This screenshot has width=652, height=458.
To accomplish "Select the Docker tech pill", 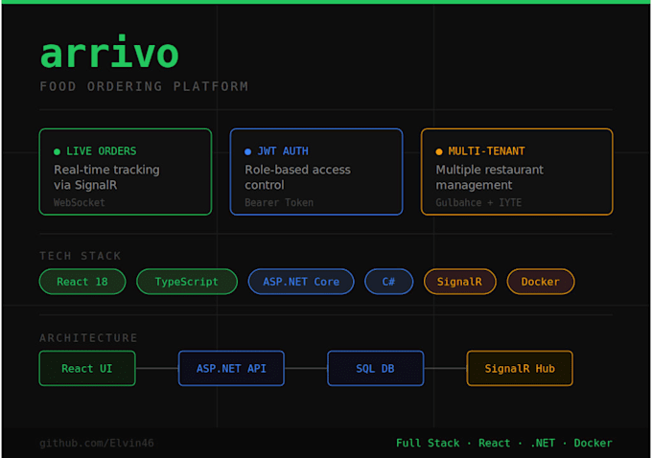I will pyautogui.click(x=541, y=282).
